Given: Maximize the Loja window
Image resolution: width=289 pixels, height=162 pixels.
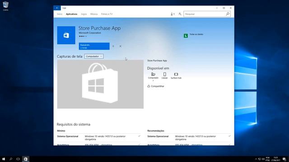Looking at the screenshot, I should click(224, 8).
